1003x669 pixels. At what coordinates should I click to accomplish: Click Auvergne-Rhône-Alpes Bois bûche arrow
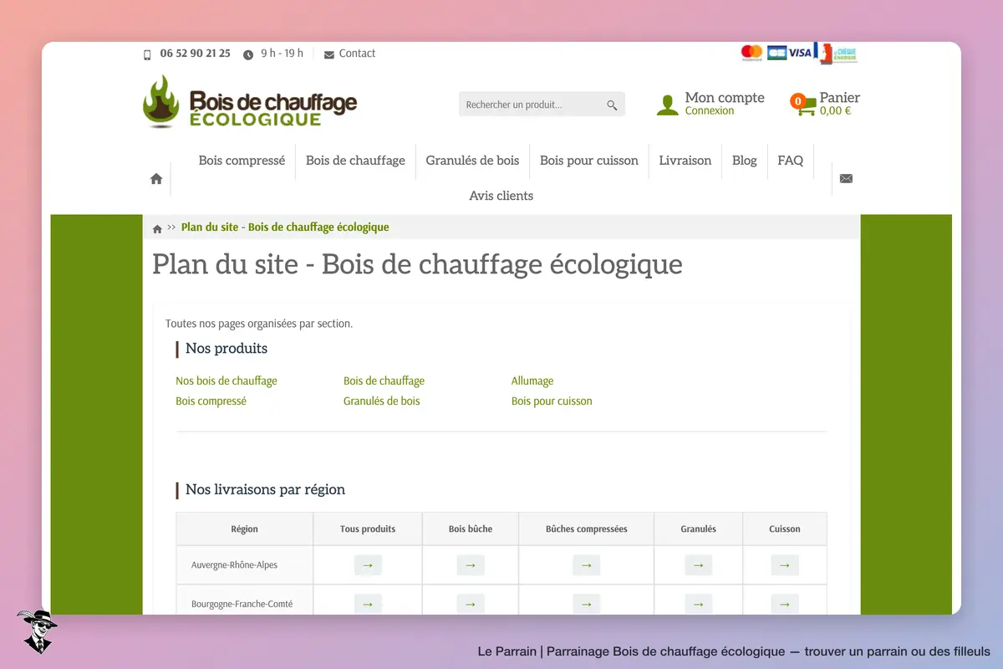point(471,565)
